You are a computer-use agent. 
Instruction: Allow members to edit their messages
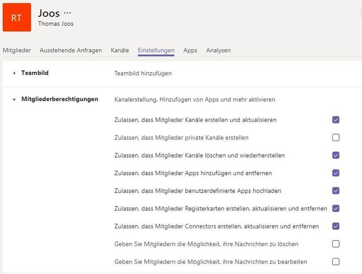tap(335, 262)
